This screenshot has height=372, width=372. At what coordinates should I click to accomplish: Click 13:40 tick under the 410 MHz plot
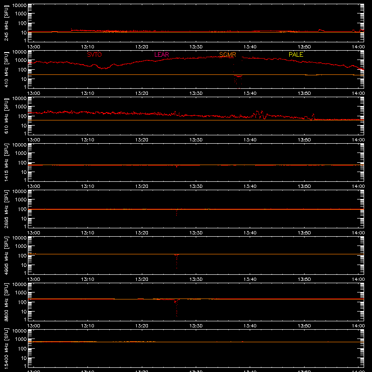[250, 93]
